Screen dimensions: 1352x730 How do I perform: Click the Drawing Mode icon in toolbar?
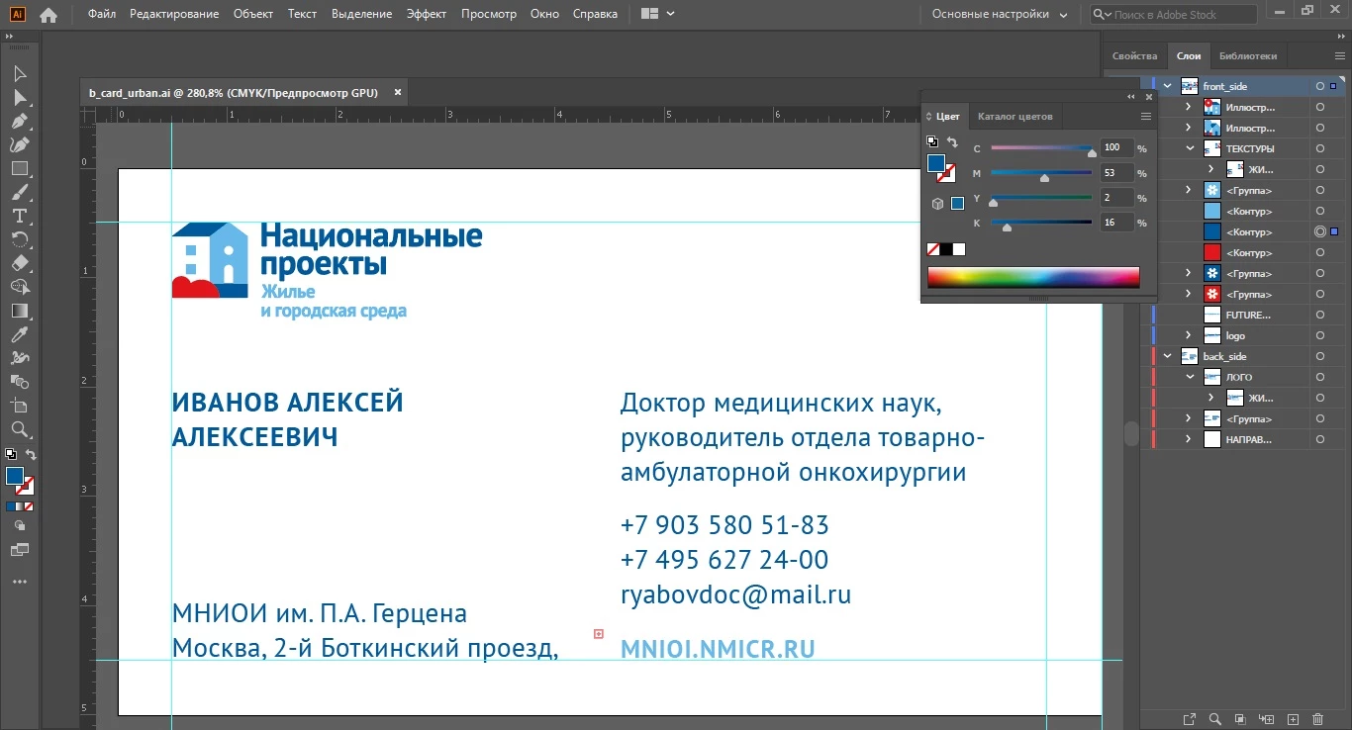19,526
